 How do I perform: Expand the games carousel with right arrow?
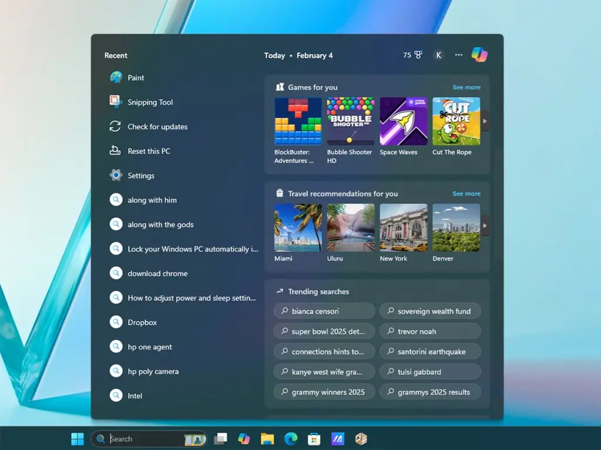[485, 121]
